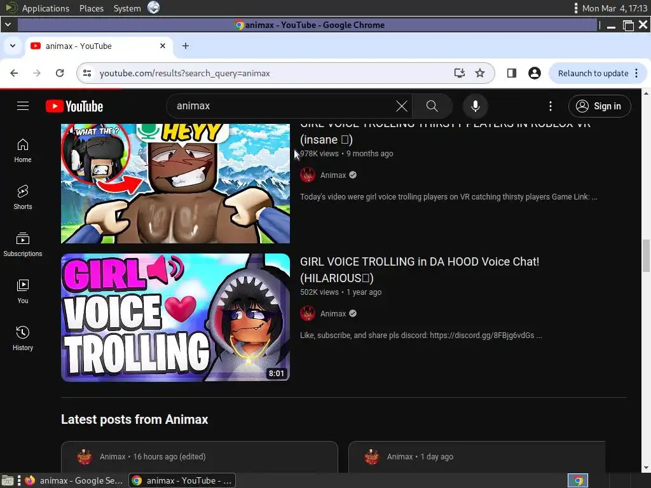Click the browser launcher globe in the top panel
The height and width of the screenshot is (488, 651).
pos(154,8)
